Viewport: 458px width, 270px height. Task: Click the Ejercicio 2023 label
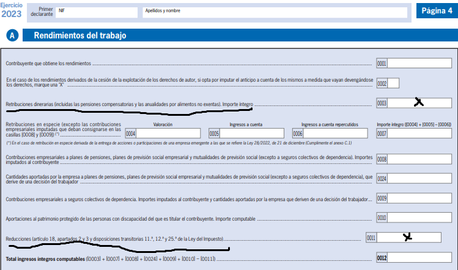pos(12,10)
